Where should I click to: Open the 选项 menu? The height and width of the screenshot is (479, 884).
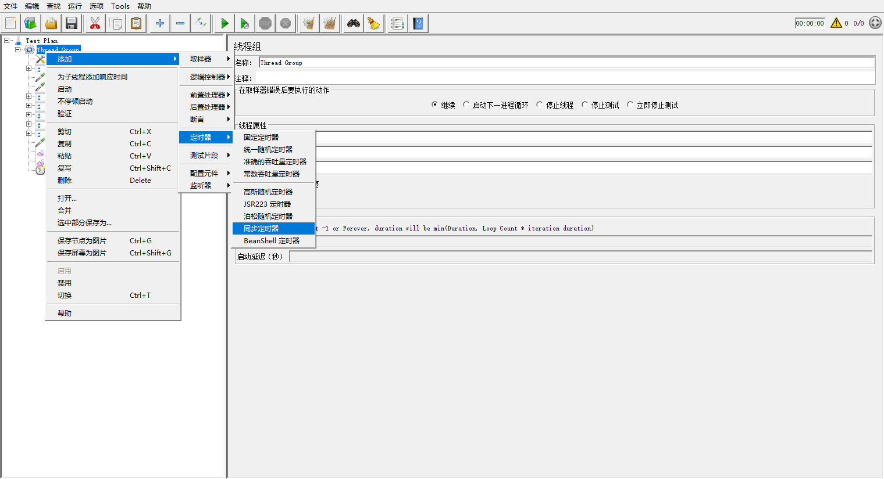97,6
